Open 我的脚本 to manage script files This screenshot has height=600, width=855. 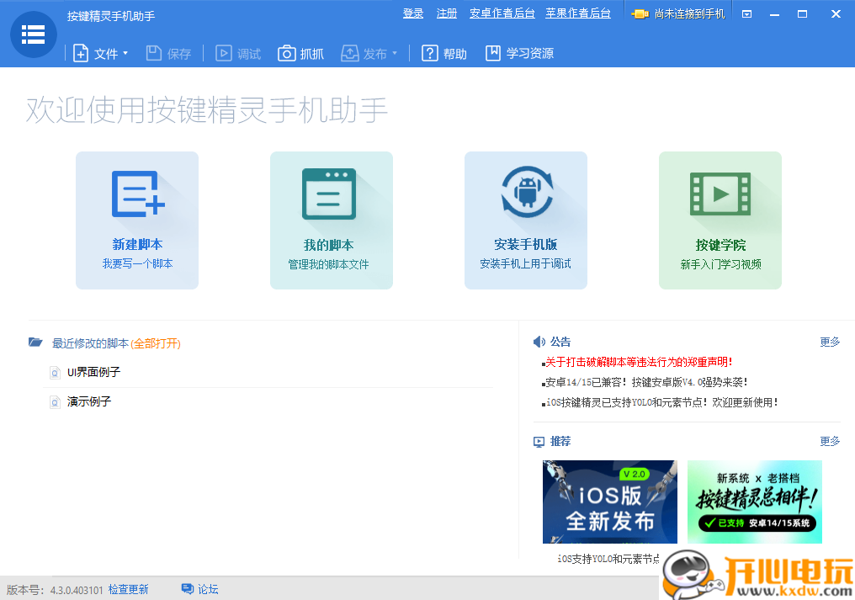331,220
